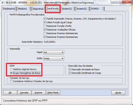Uncheck Relacionar Exames Demissionais
The width and height of the screenshot is (133, 105).
[x=45, y=37]
